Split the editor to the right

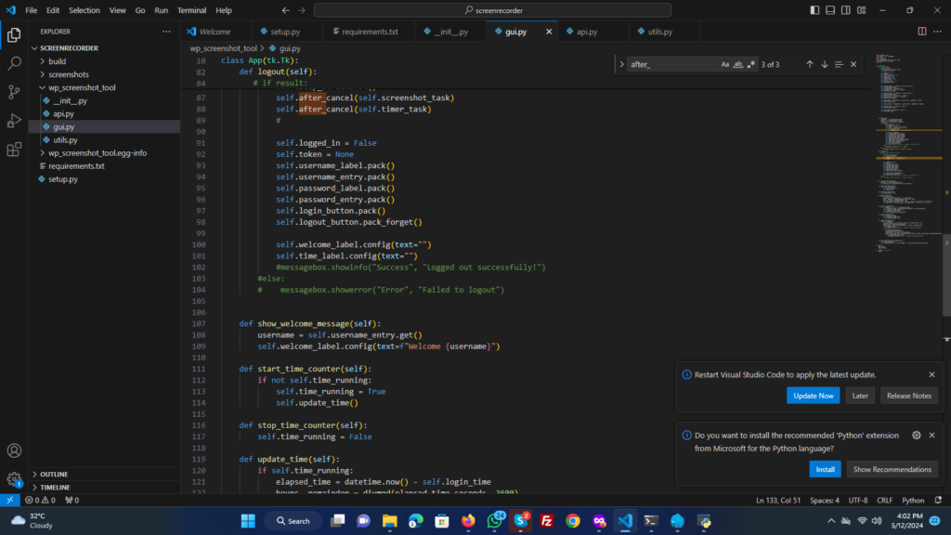point(922,32)
